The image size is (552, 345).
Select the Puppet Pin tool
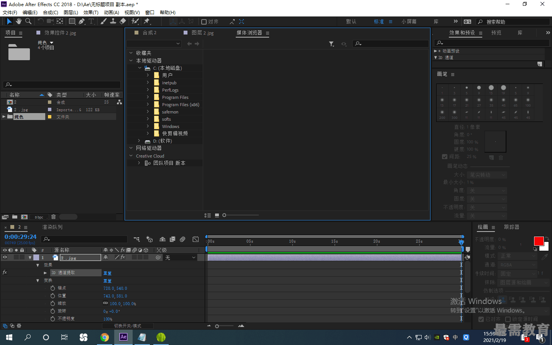click(x=147, y=21)
